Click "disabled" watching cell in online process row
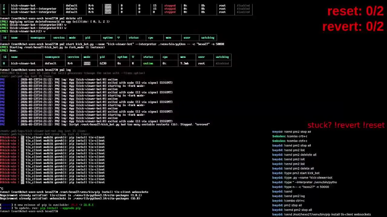This screenshot has width=387, height=217. point(222,63)
